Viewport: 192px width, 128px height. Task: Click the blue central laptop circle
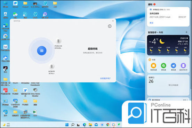click(x=42, y=50)
